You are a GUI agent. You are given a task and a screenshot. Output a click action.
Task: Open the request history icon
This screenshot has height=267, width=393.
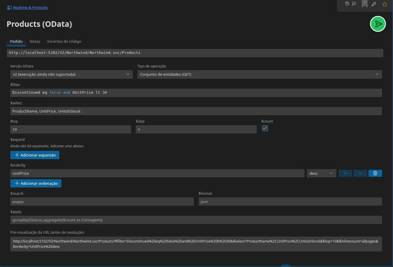point(347,4)
